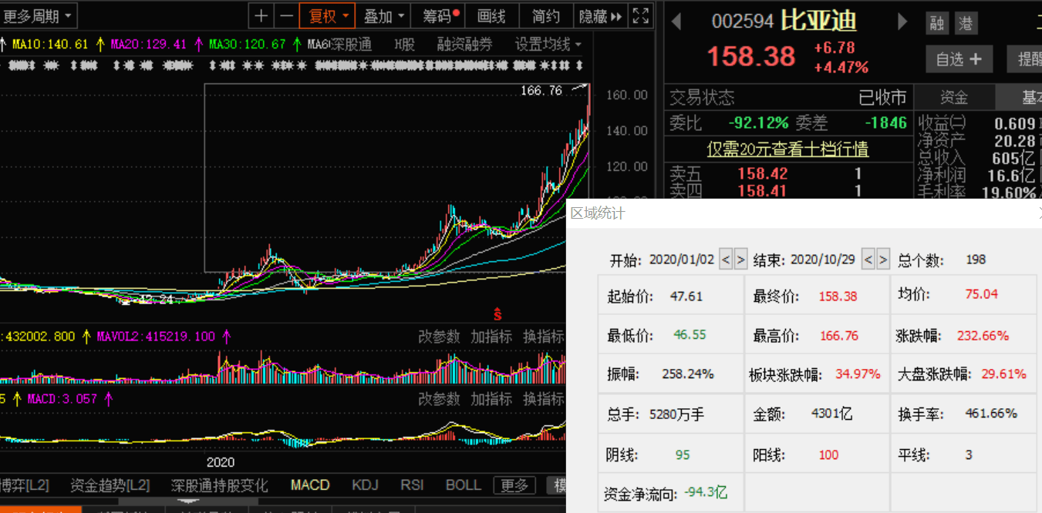Click the 资金净流向 value -94.3亿

click(x=706, y=492)
